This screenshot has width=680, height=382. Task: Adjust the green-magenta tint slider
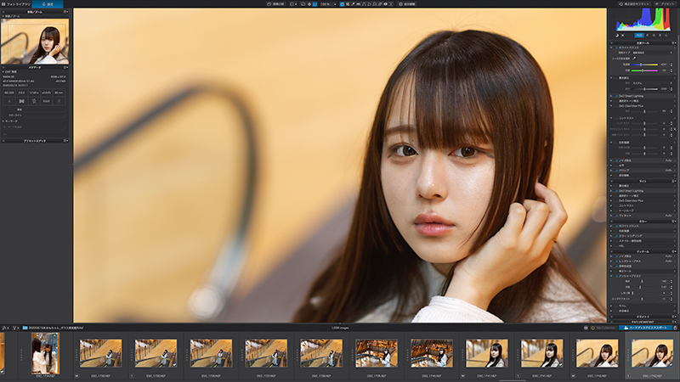coord(645,70)
